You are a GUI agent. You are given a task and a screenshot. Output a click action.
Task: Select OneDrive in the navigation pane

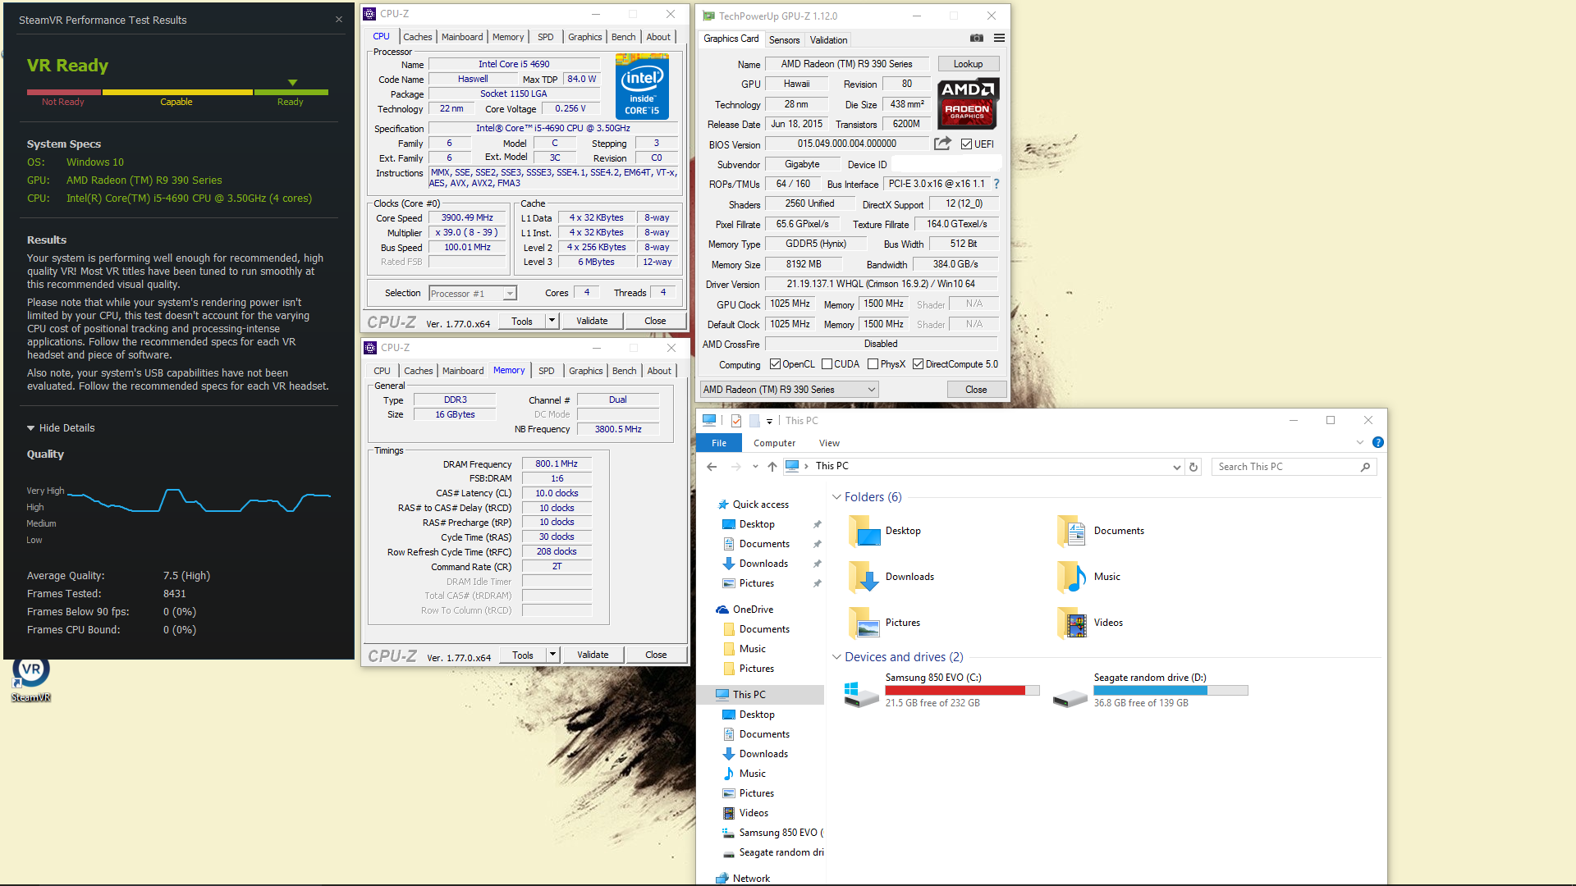753,610
